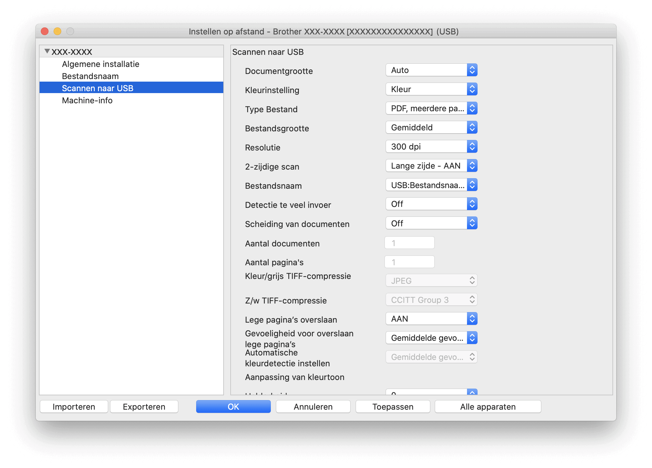This screenshot has width=652, height=468.
Task: Open Bestandsnaam USB dropdown
Action: pyautogui.click(x=431, y=185)
